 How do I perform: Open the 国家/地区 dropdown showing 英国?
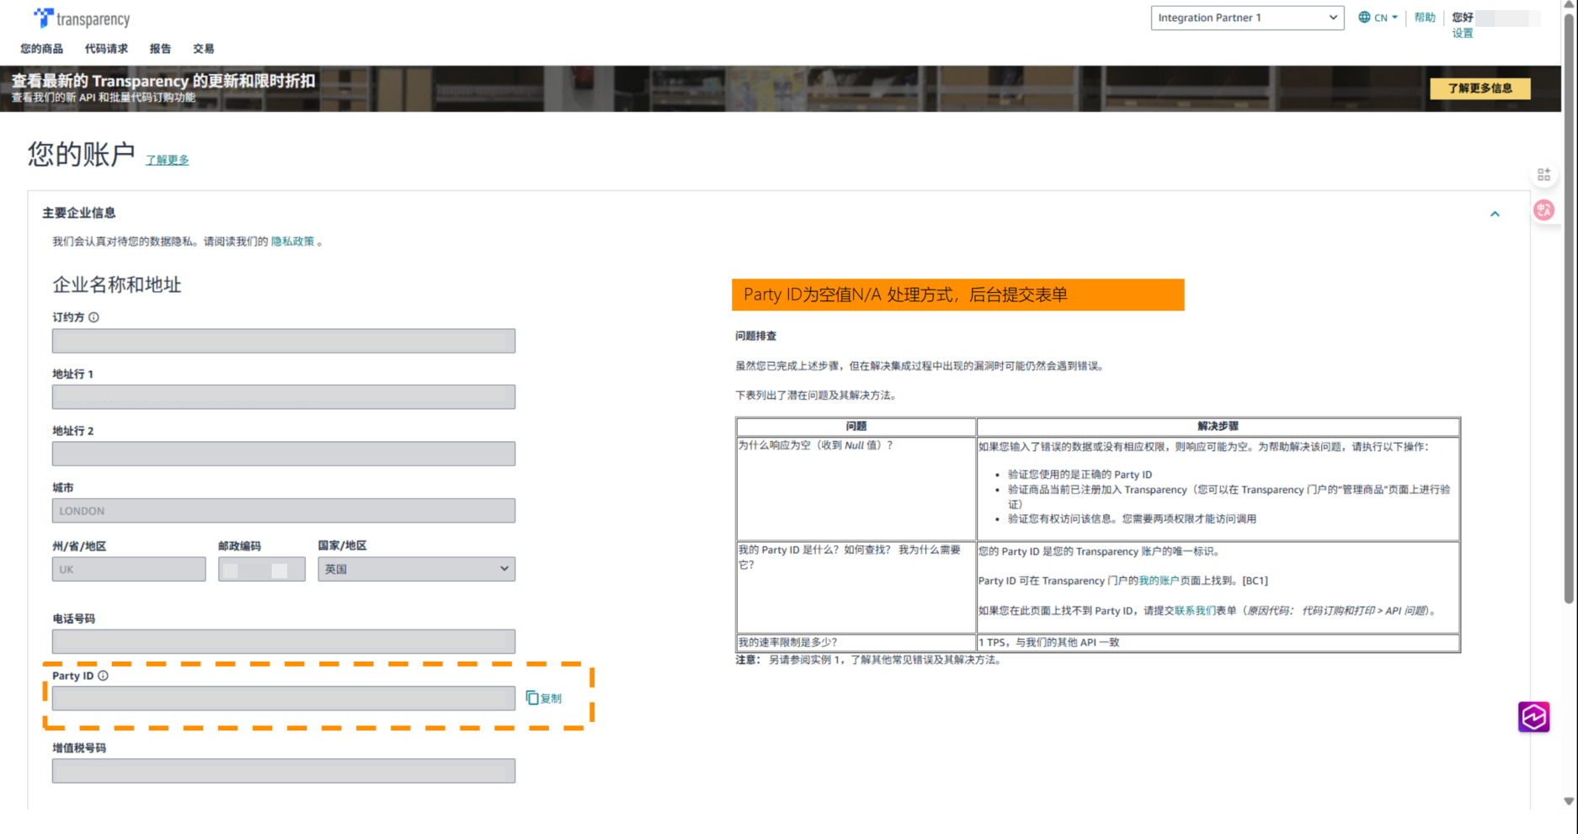[417, 569]
